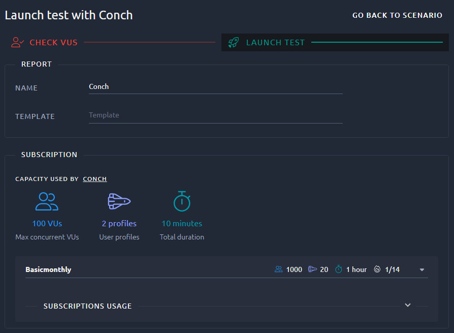Go back to scenario

[x=397, y=15]
